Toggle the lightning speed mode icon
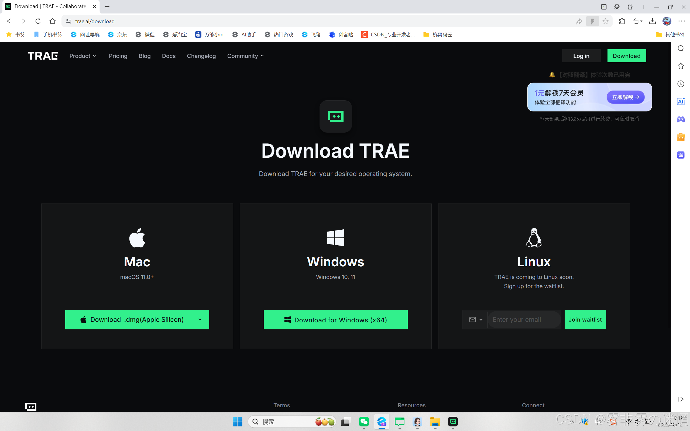This screenshot has width=690, height=431. 592,21
